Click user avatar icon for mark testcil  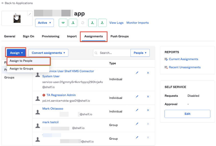pyautogui.click(x=38, y=125)
